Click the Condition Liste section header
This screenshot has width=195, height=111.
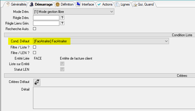[99, 35]
